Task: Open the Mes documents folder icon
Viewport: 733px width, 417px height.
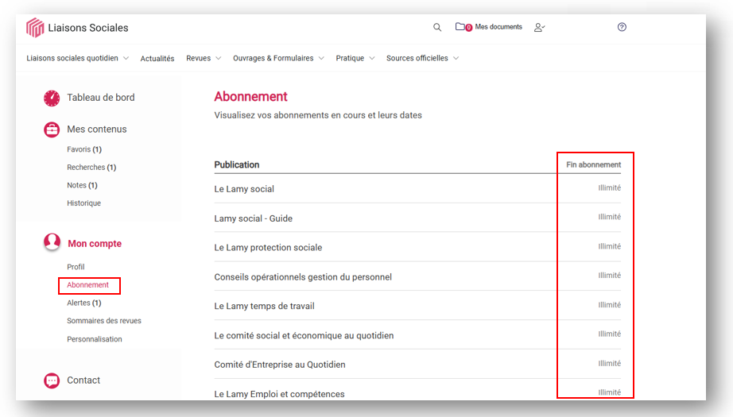Action: coord(460,27)
